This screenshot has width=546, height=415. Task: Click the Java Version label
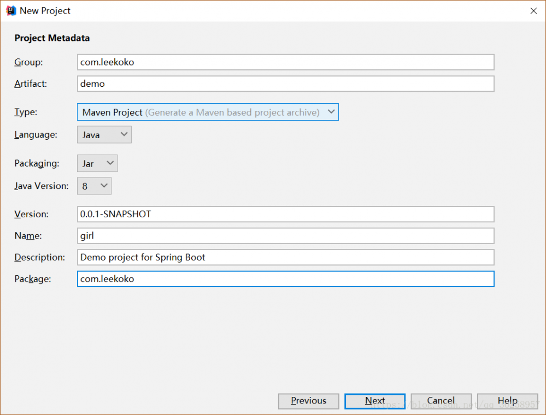(x=42, y=186)
